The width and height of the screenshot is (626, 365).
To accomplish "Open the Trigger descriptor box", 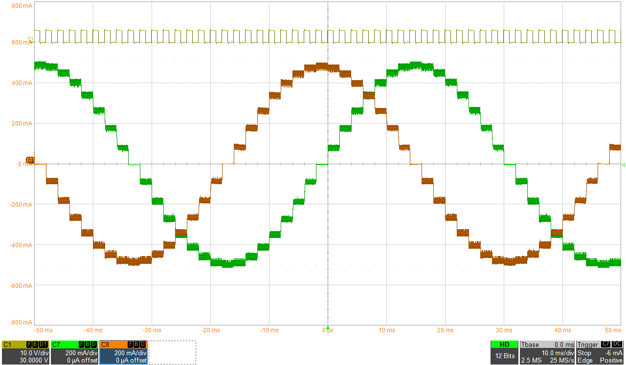I will pyautogui.click(x=600, y=352).
